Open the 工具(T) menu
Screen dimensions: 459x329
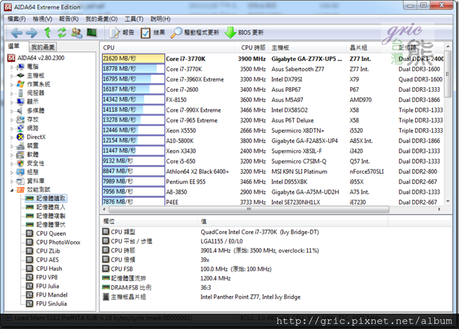(134, 19)
